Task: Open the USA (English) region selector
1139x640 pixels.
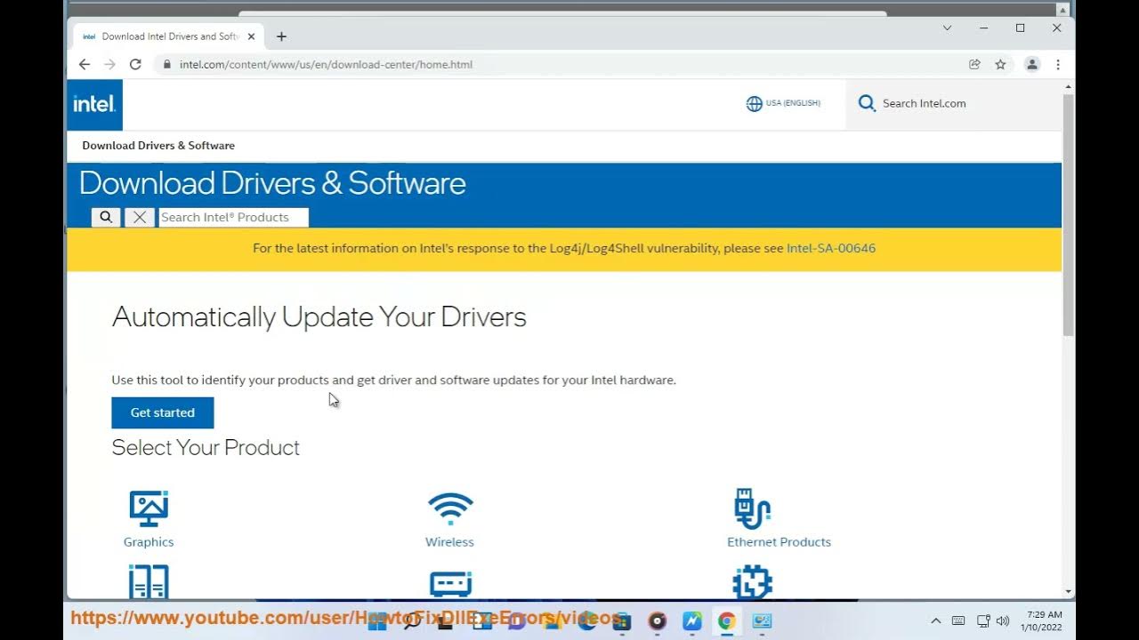Action: tap(783, 103)
